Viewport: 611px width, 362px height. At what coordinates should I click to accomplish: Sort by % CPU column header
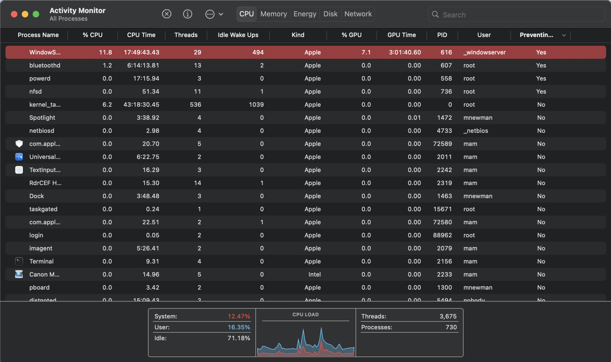93,35
